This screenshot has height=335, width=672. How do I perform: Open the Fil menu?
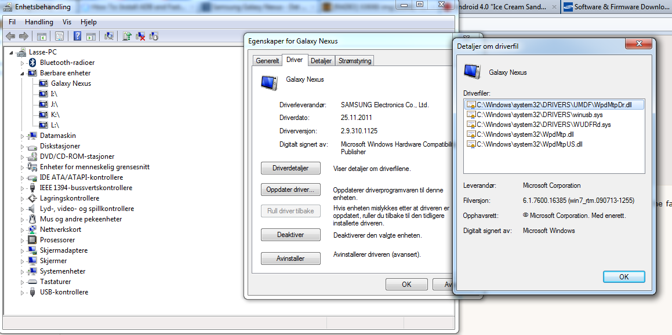coord(12,22)
